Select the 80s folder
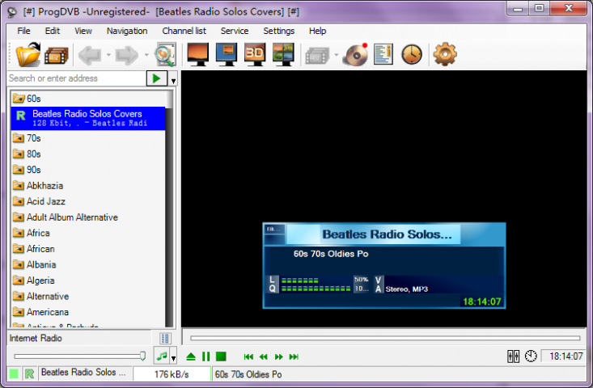 pyautogui.click(x=88, y=154)
